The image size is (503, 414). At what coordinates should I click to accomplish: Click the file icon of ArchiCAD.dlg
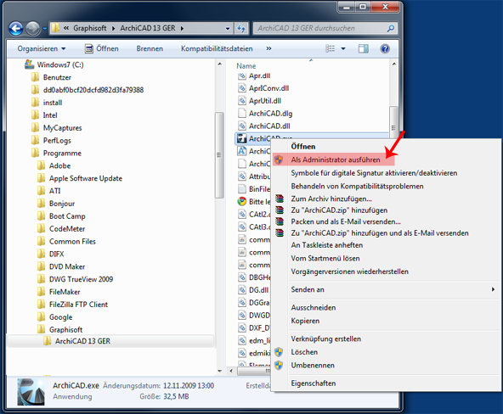coord(241,114)
